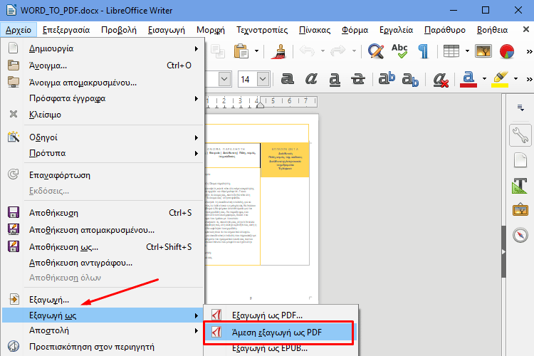Click the font size field showing 14
Image resolution: width=534 pixels, height=356 pixels.
click(x=247, y=79)
